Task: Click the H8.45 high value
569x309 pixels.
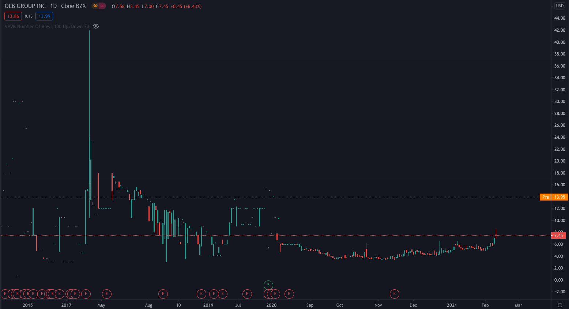Action: (133, 7)
